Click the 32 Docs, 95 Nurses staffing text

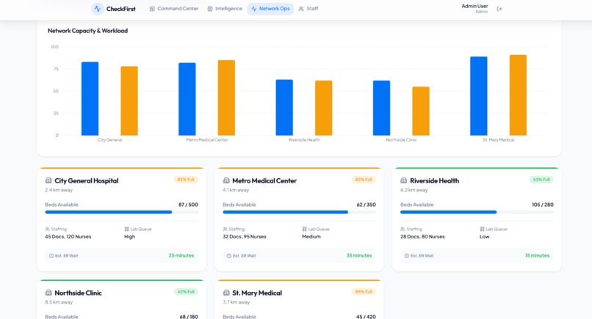tap(245, 237)
